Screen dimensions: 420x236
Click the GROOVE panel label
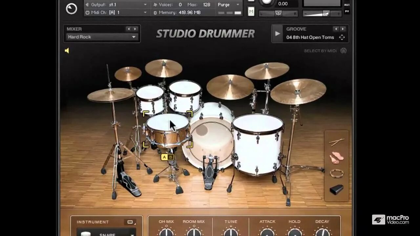[296, 29]
